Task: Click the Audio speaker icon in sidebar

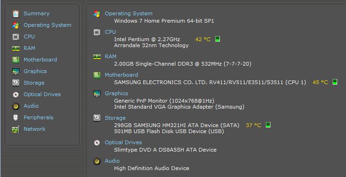Action: (16, 106)
